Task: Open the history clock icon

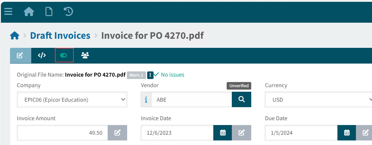Action: click(68, 12)
